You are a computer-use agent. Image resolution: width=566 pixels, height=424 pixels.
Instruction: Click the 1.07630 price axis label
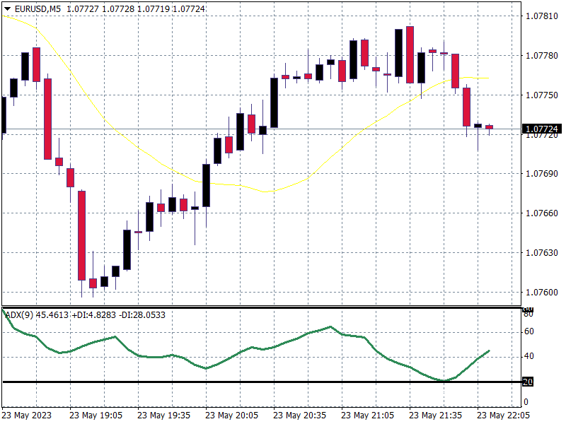coord(541,252)
